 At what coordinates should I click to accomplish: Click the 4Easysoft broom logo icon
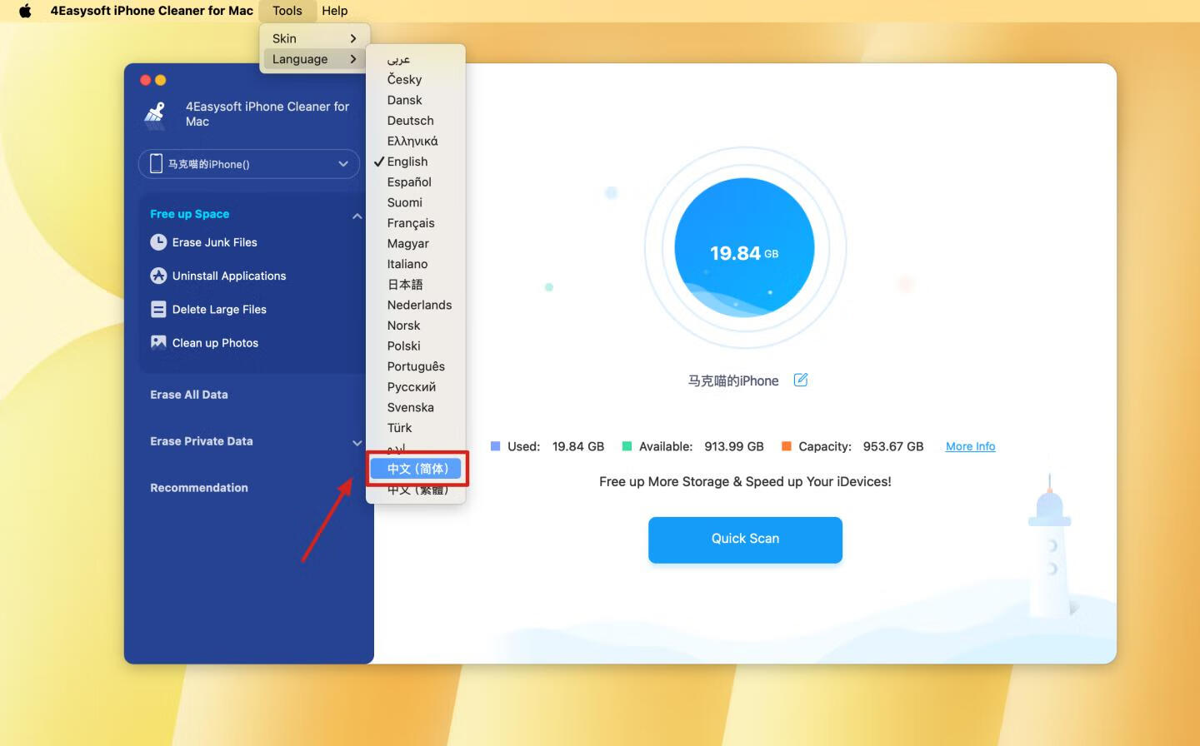[156, 114]
